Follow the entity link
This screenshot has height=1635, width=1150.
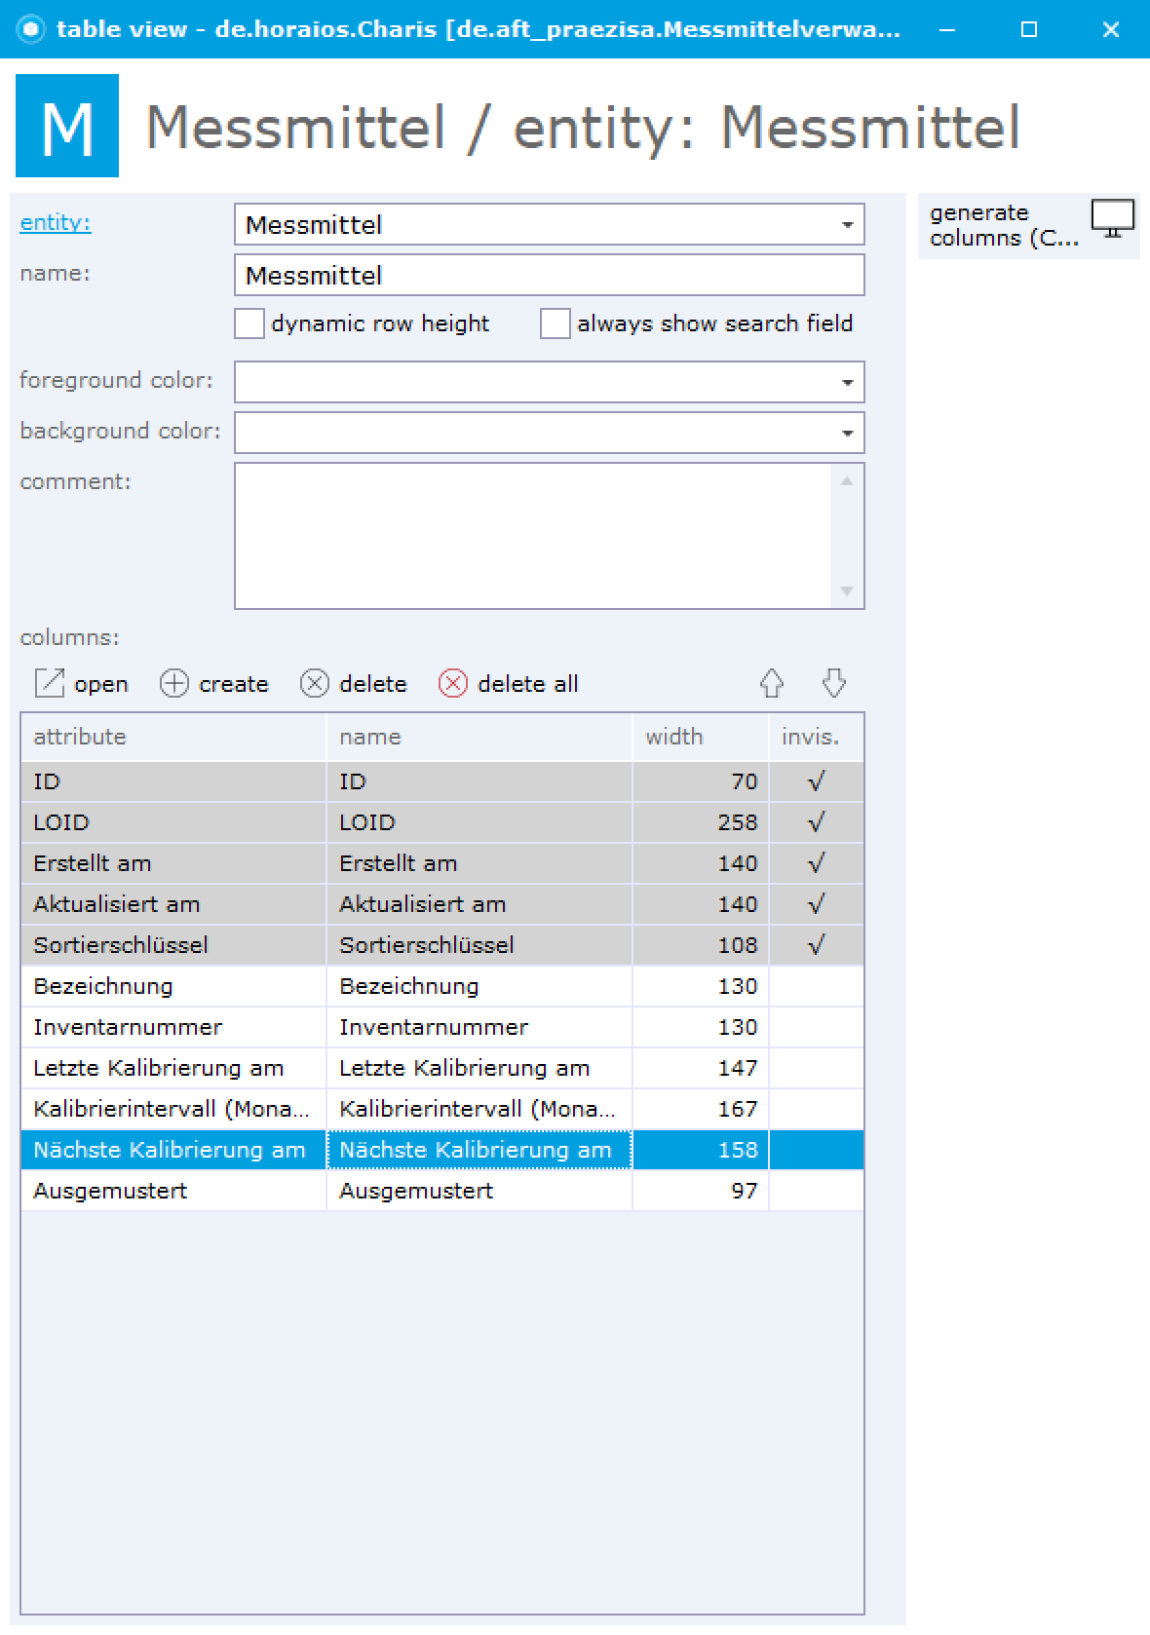[x=56, y=223]
